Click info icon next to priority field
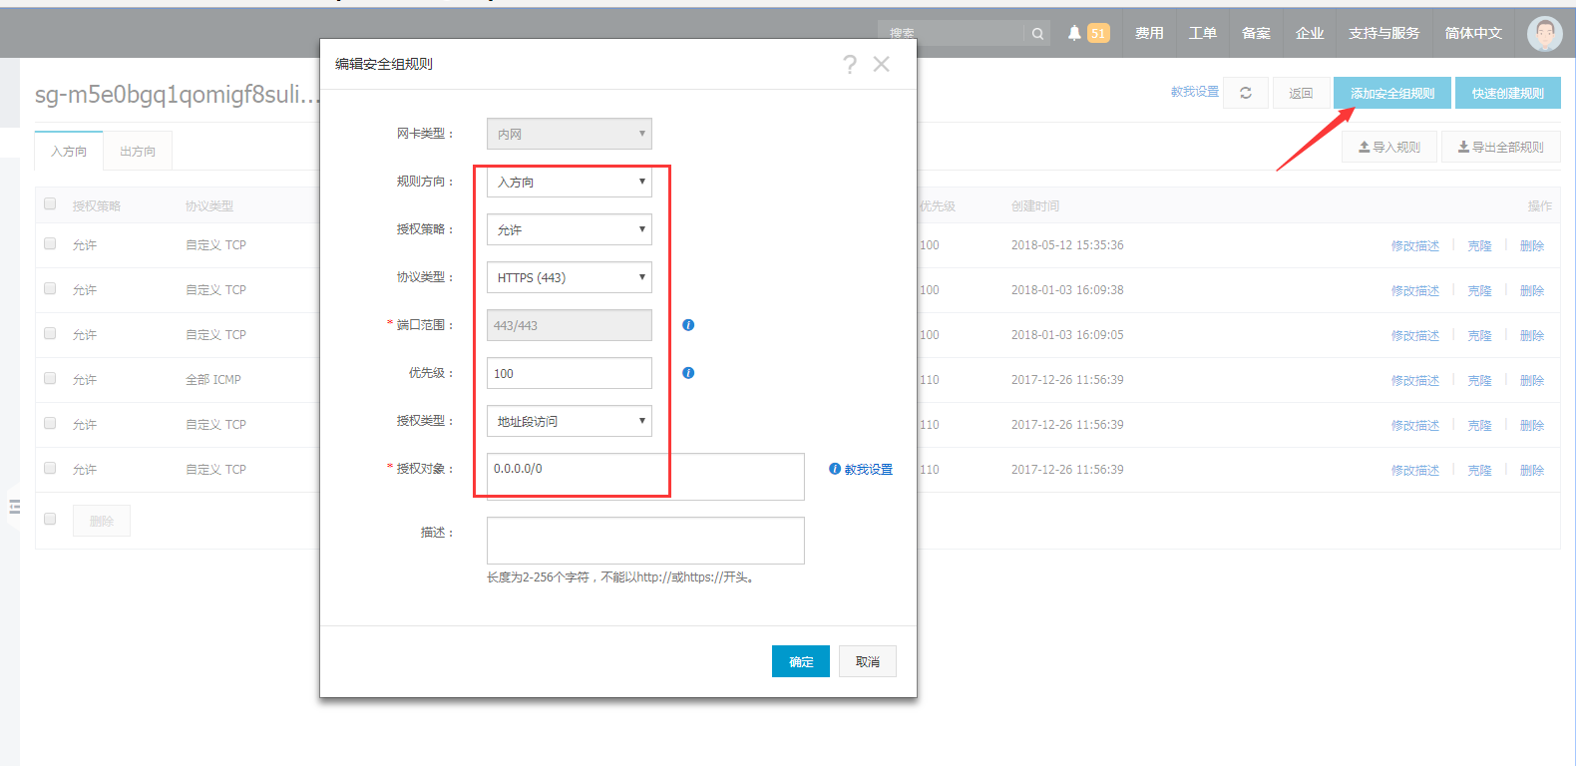The width and height of the screenshot is (1576, 766). (x=688, y=373)
